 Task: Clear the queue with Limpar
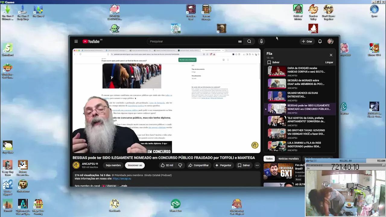pos(329,62)
